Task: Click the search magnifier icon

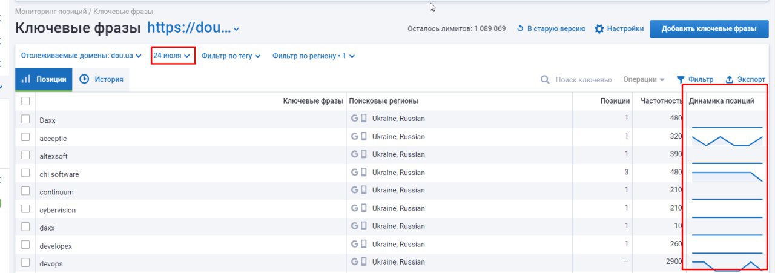Action: point(545,80)
